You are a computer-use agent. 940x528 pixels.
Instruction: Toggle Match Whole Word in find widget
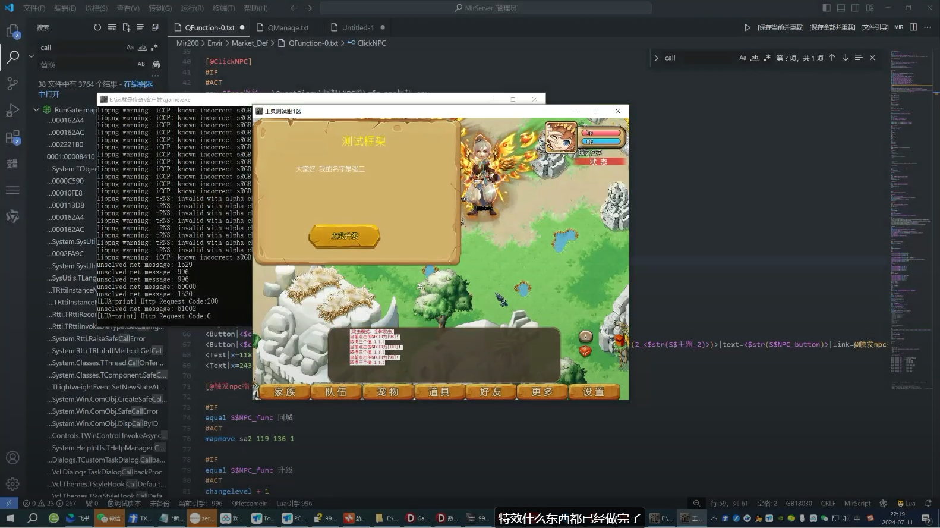tap(755, 58)
